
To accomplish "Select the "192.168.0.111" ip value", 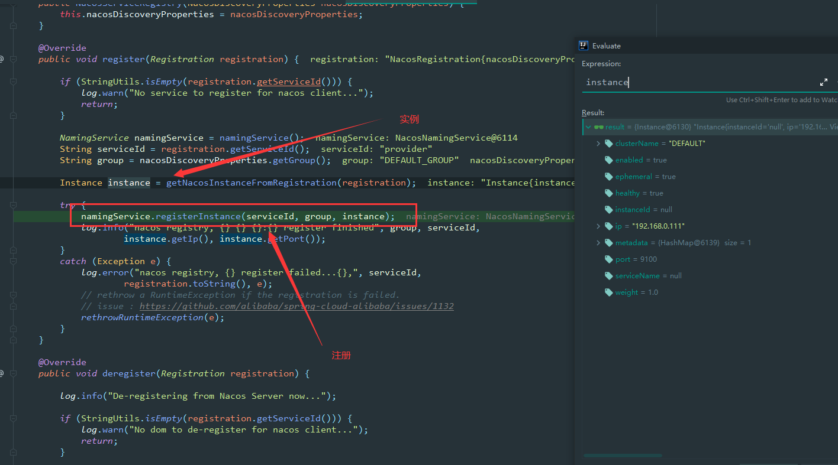I will tap(658, 226).
